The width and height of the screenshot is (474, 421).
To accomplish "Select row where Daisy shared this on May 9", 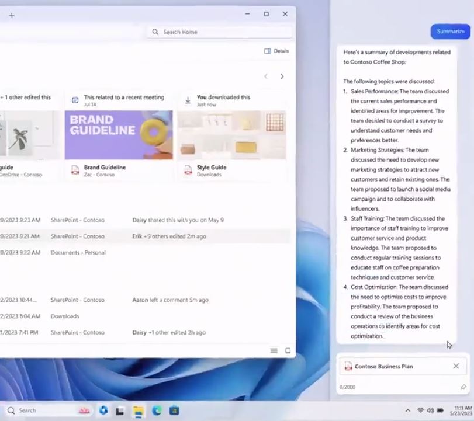I will point(145,220).
